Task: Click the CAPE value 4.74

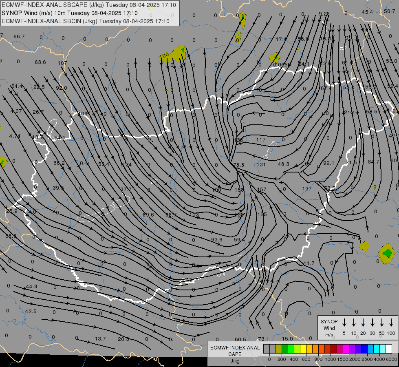Action: pos(15,136)
